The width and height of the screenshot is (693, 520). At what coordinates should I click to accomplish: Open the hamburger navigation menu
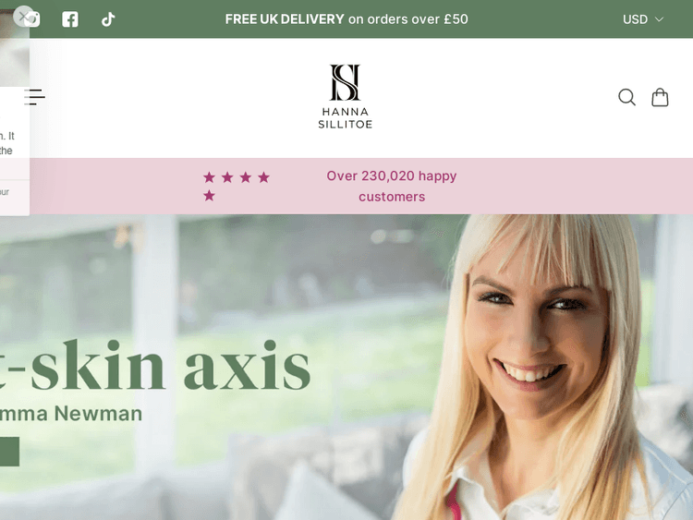point(34,97)
